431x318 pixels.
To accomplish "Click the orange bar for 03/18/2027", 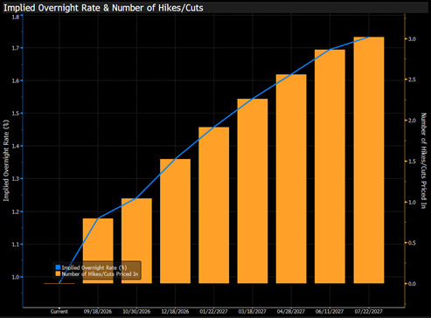I will 253,191.
